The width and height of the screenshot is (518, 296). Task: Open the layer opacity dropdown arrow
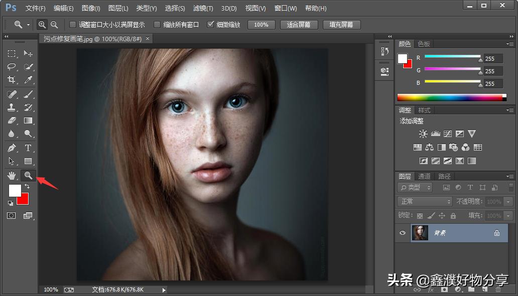point(508,201)
